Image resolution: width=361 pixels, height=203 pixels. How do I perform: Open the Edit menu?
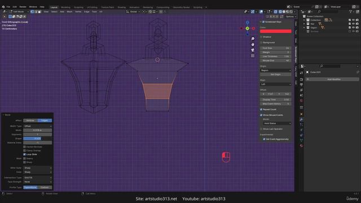click(x=15, y=7)
